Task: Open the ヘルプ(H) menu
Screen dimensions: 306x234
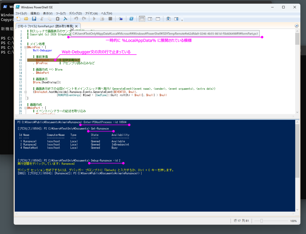Action: point(107,13)
